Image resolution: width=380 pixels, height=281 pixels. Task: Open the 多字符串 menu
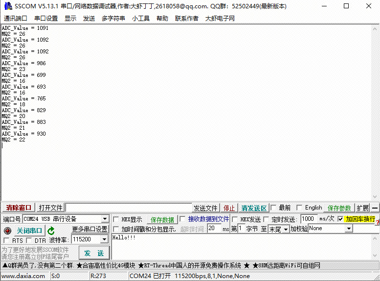(x=113, y=19)
